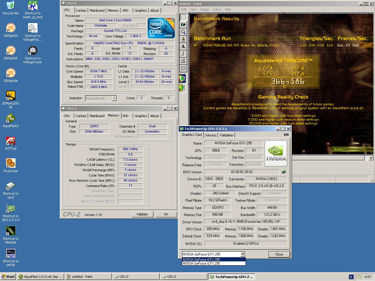This screenshot has width=375, height=281.
Task: Switch to AquaMark taskbar button
Action: (40, 277)
